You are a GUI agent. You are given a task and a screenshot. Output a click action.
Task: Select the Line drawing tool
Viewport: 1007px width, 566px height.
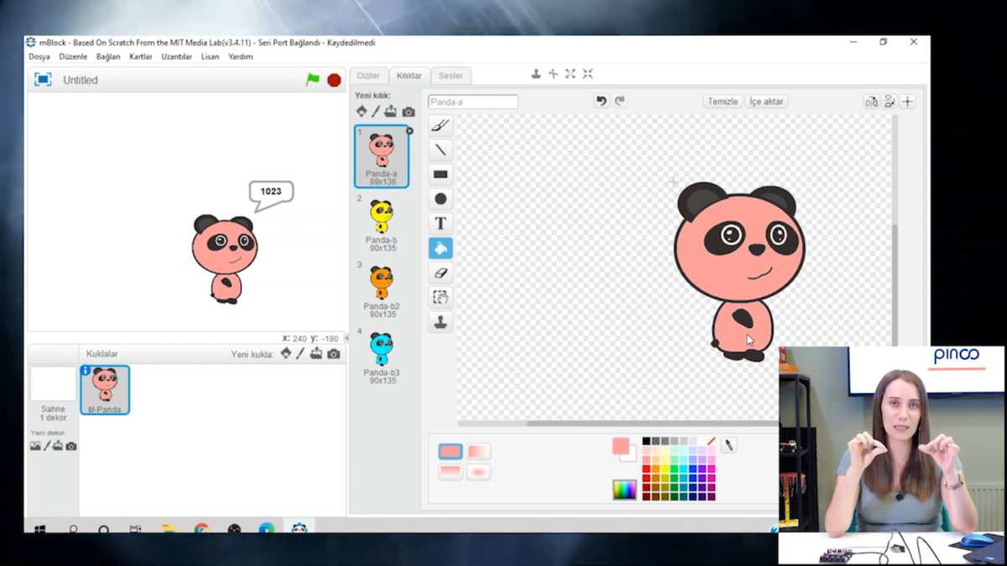[441, 150]
